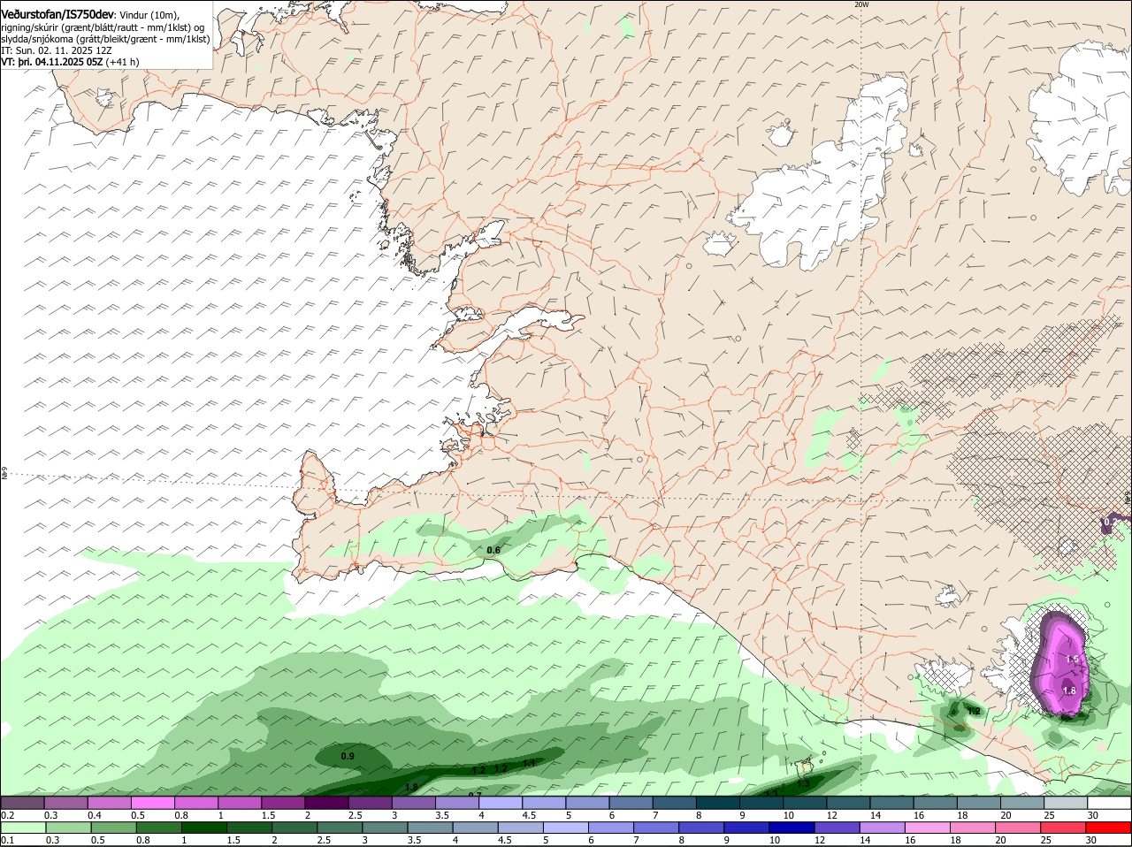Click the Veðurstofan/IS750dev title text
1132x847 pixels.
coord(57,14)
